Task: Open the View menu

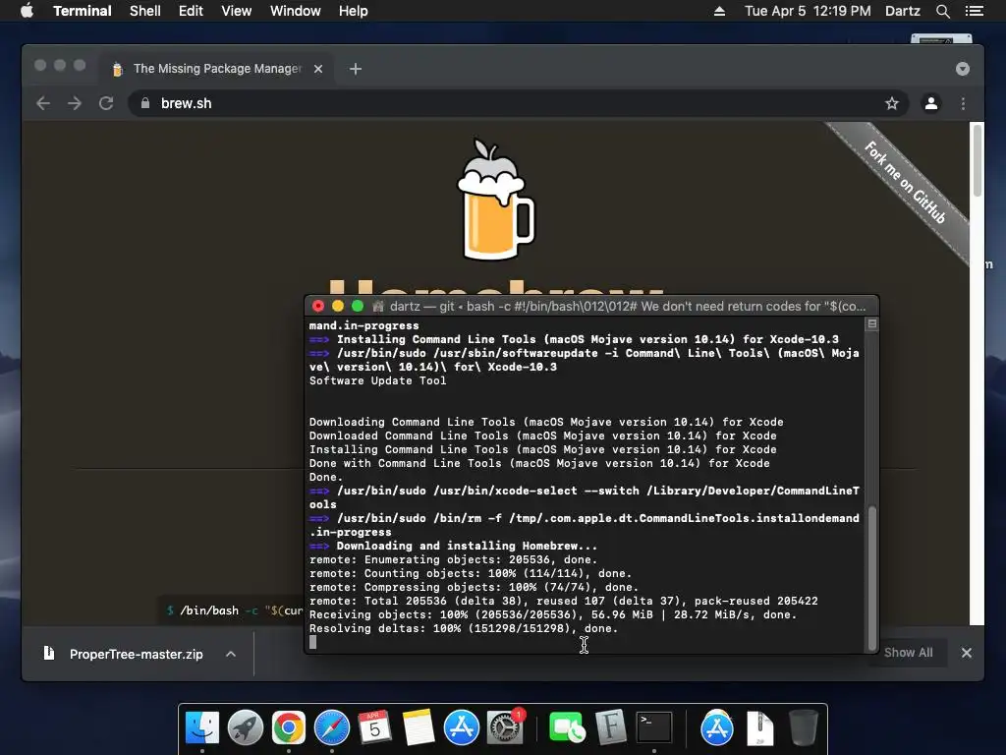Action: point(236,11)
